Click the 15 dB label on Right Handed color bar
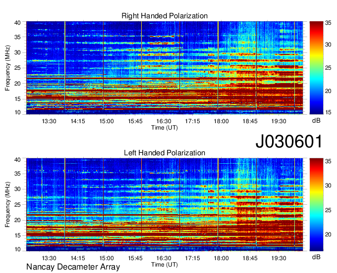The width and height of the screenshot is (337, 273). pyautogui.click(x=328, y=112)
